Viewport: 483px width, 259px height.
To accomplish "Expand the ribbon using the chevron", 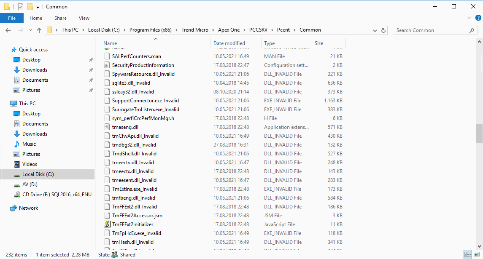I will click(x=470, y=18).
